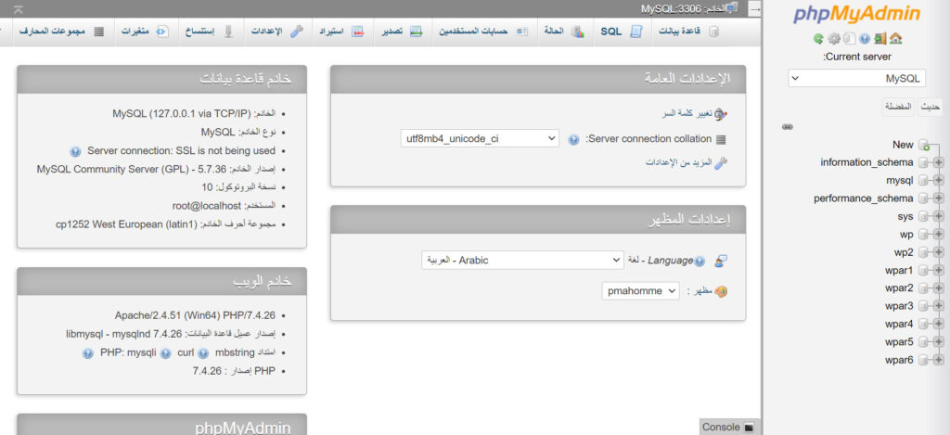Open the تصدير export tab
The width and height of the screenshot is (950, 435).
pyautogui.click(x=401, y=32)
